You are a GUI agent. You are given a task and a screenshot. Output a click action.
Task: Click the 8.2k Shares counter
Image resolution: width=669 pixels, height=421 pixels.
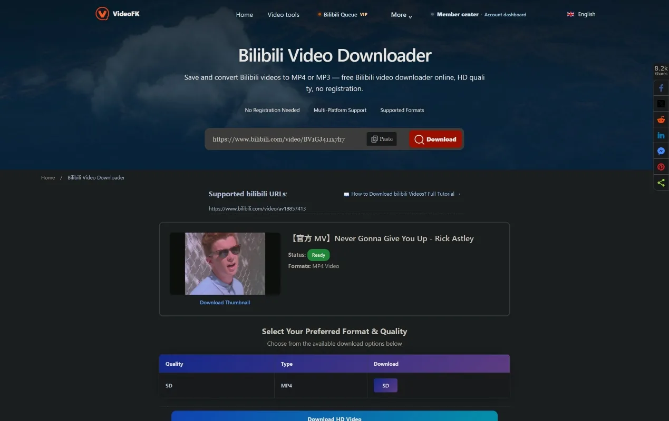tap(661, 71)
